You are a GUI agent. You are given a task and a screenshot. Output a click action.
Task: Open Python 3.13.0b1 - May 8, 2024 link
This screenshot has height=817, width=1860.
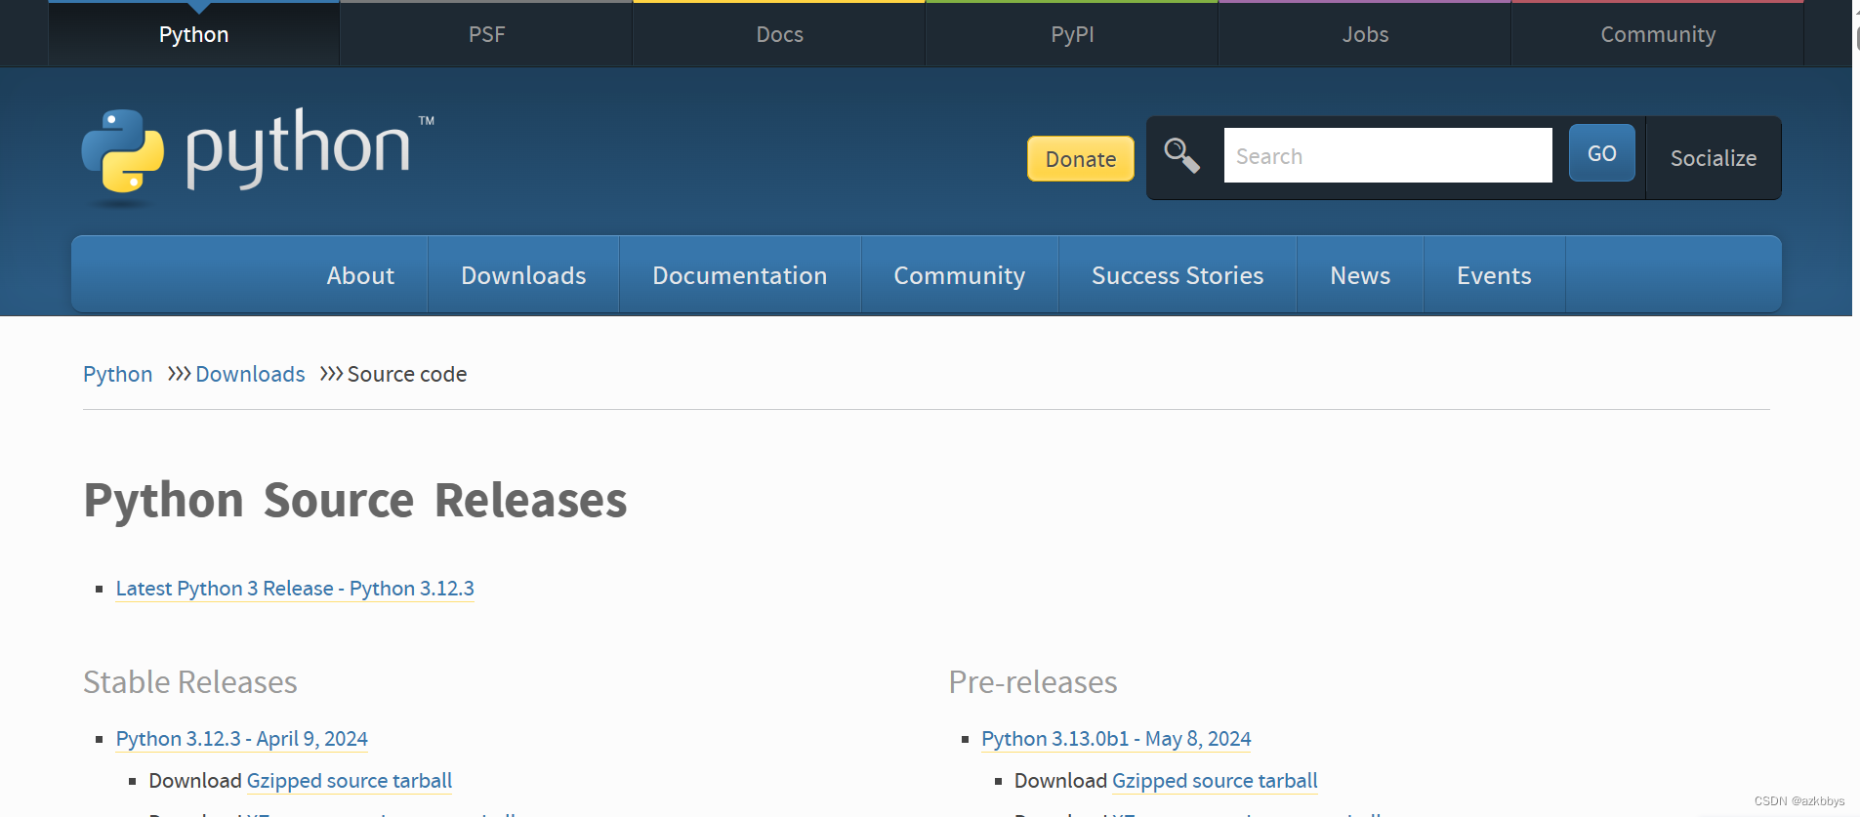[1116, 739]
